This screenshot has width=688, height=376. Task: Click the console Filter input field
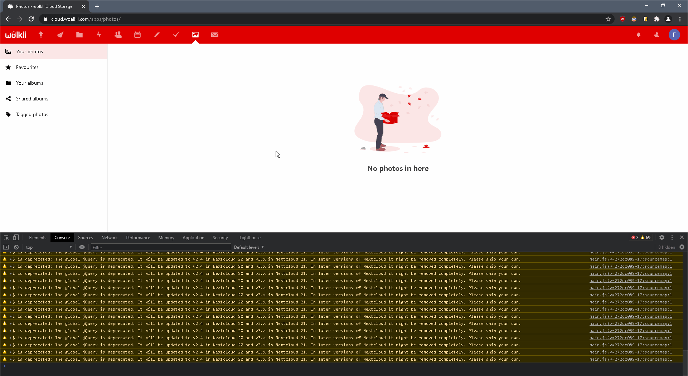click(x=161, y=247)
